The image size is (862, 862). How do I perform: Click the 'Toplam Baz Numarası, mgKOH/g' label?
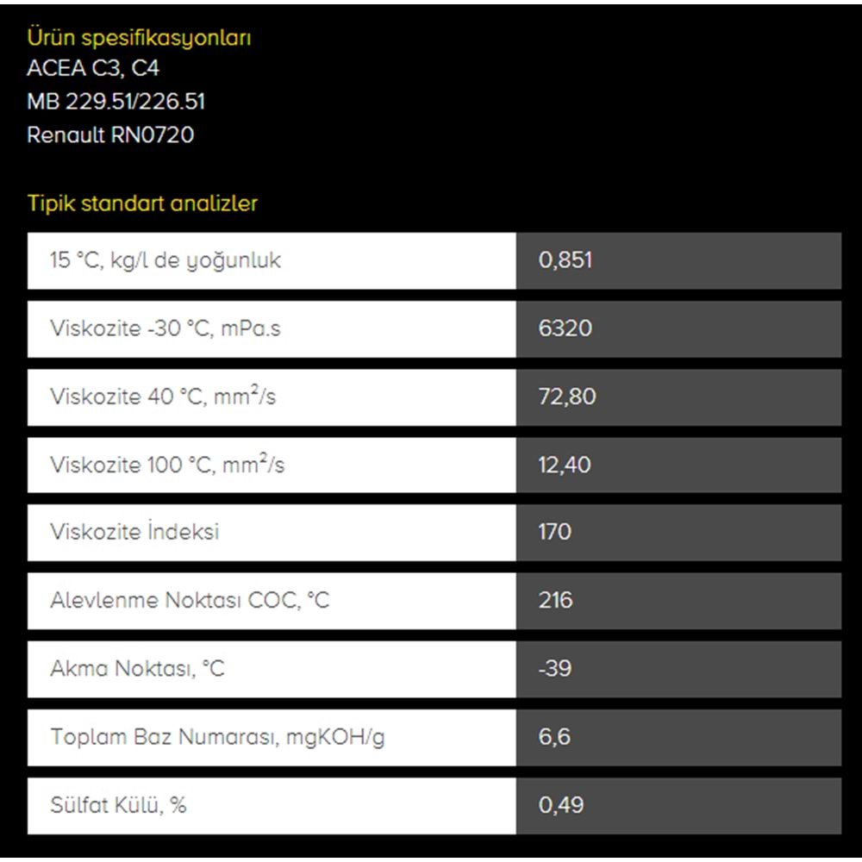coord(217,737)
